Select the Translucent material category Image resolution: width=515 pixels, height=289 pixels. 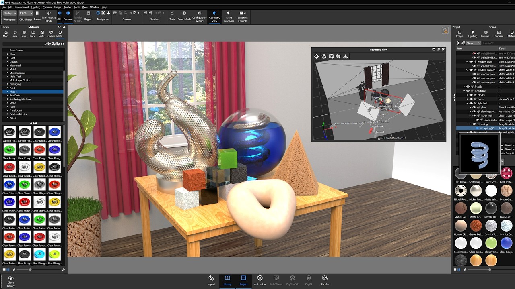coord(33,110)
